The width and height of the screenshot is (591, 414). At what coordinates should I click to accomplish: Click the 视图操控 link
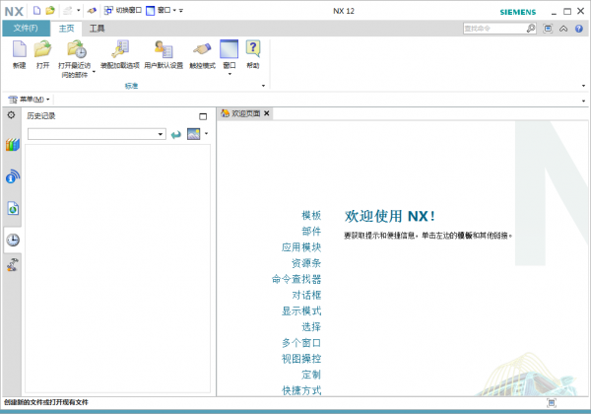coord(301,359)
